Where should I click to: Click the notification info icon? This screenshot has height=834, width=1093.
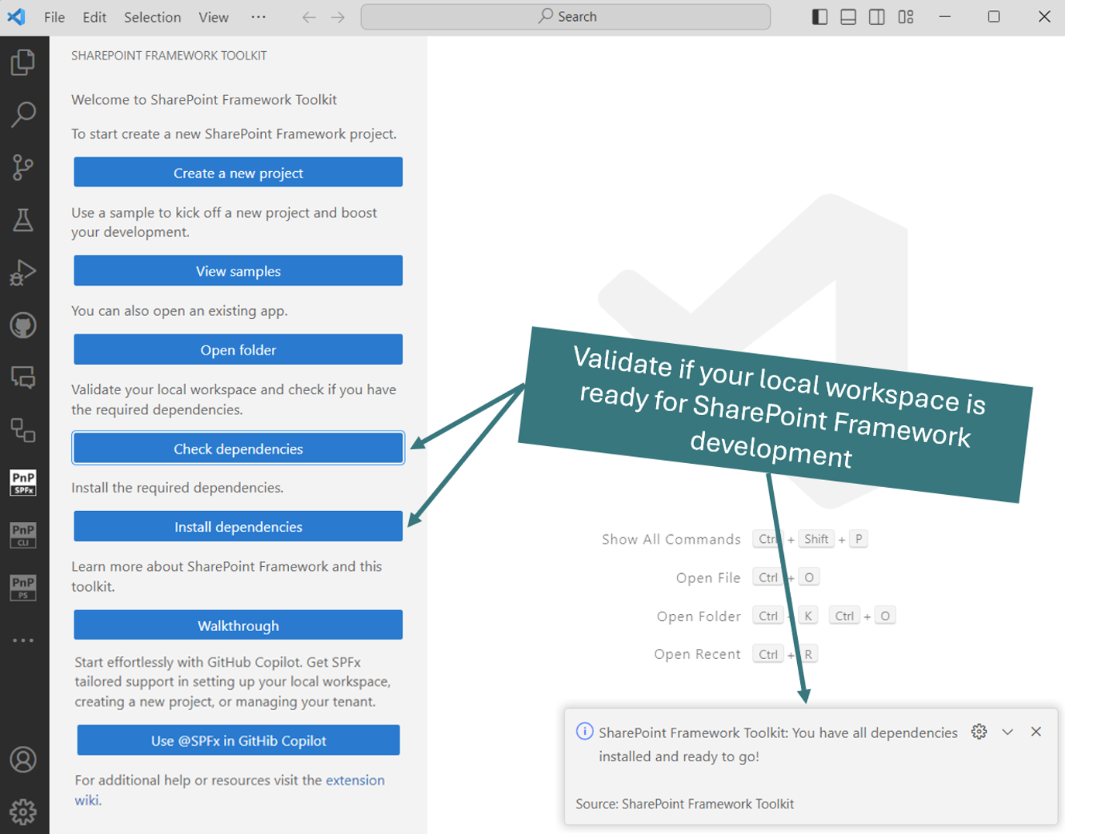coord(585,732)
